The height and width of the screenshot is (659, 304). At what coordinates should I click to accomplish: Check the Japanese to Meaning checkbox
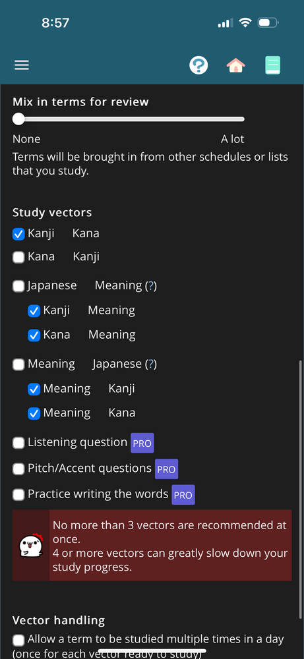pyautogui.click(x=18, y=286)
